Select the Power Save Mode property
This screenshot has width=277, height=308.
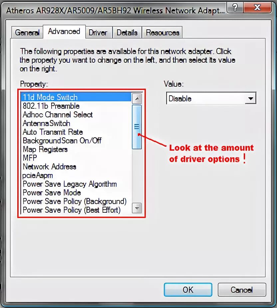(76, 193)
